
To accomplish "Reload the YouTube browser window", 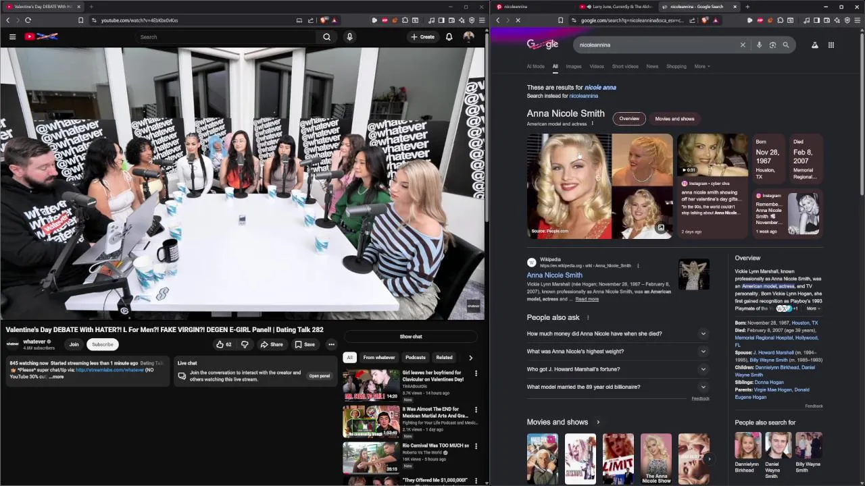I will [x=28, y=20].
